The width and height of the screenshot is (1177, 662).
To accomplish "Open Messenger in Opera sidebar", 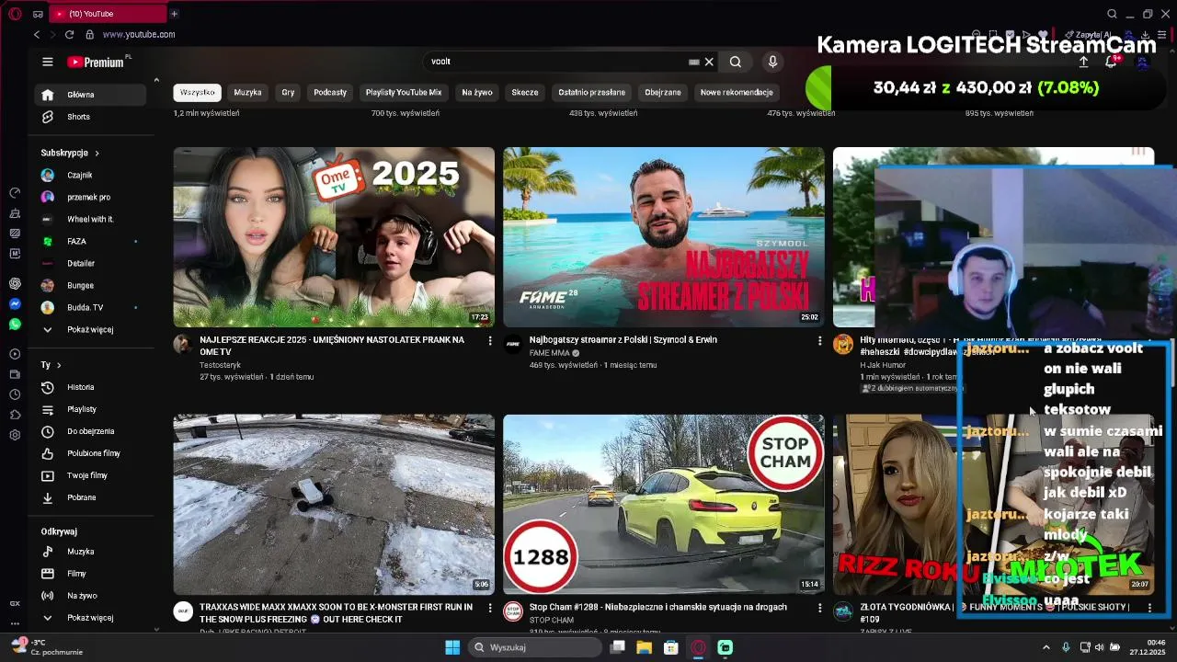I will pyautogui.click(x=15, y=304).
